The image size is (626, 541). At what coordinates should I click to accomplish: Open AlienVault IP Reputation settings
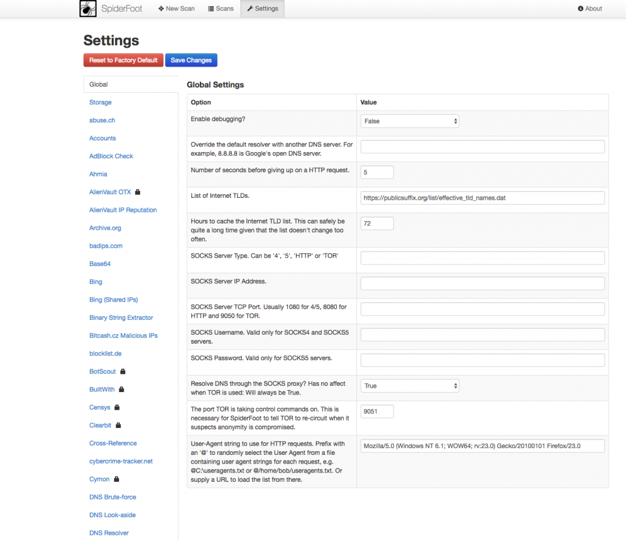point(123,210)
